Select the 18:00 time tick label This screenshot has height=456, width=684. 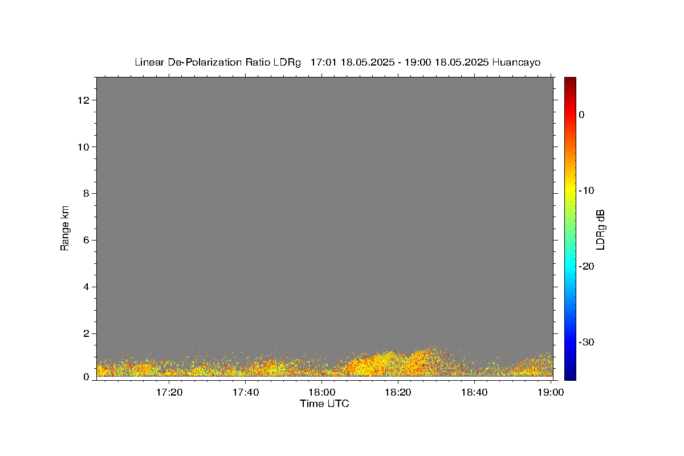pyautogui.click(x=321, y=392)
